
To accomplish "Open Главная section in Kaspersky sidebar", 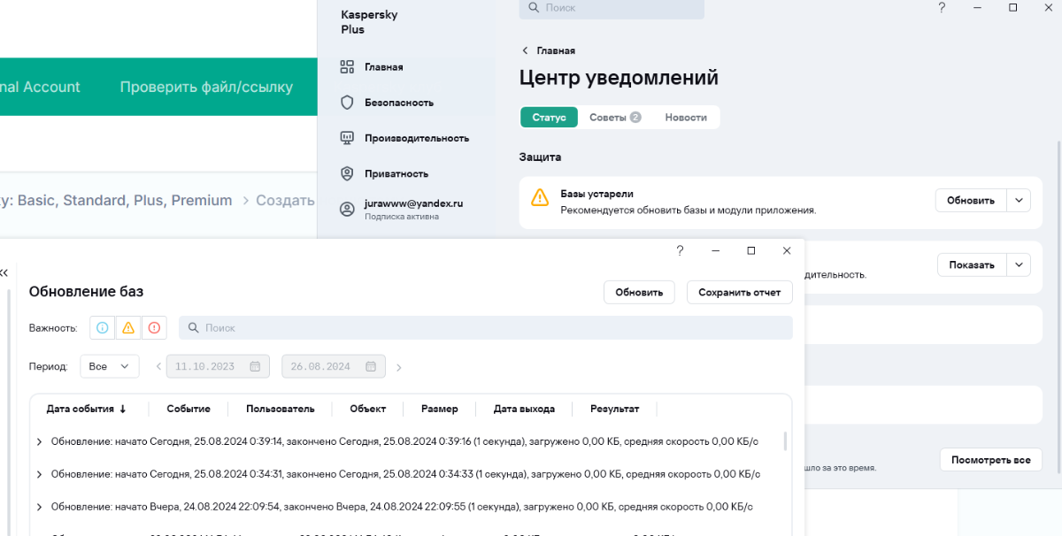I will click(x=372, y=67).
